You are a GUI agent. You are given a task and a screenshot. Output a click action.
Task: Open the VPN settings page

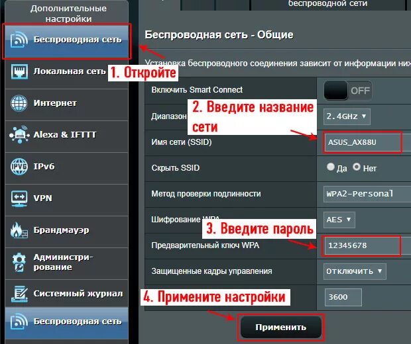pos(66,200)
